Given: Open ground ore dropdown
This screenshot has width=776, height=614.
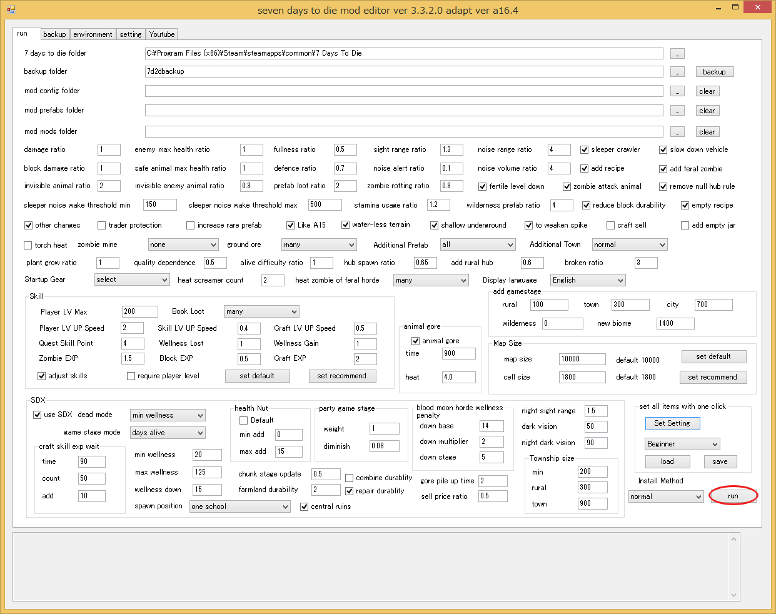Looking at the screenshot, I should pyautogui.click(x=319, y=244).
